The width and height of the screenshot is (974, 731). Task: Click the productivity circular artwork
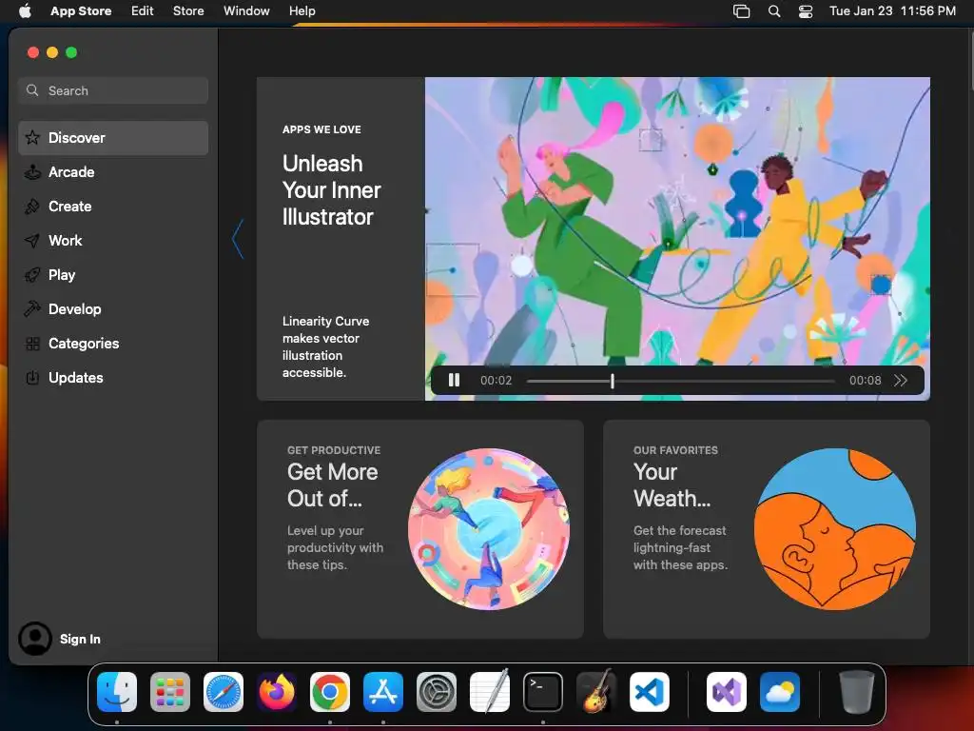489,529
